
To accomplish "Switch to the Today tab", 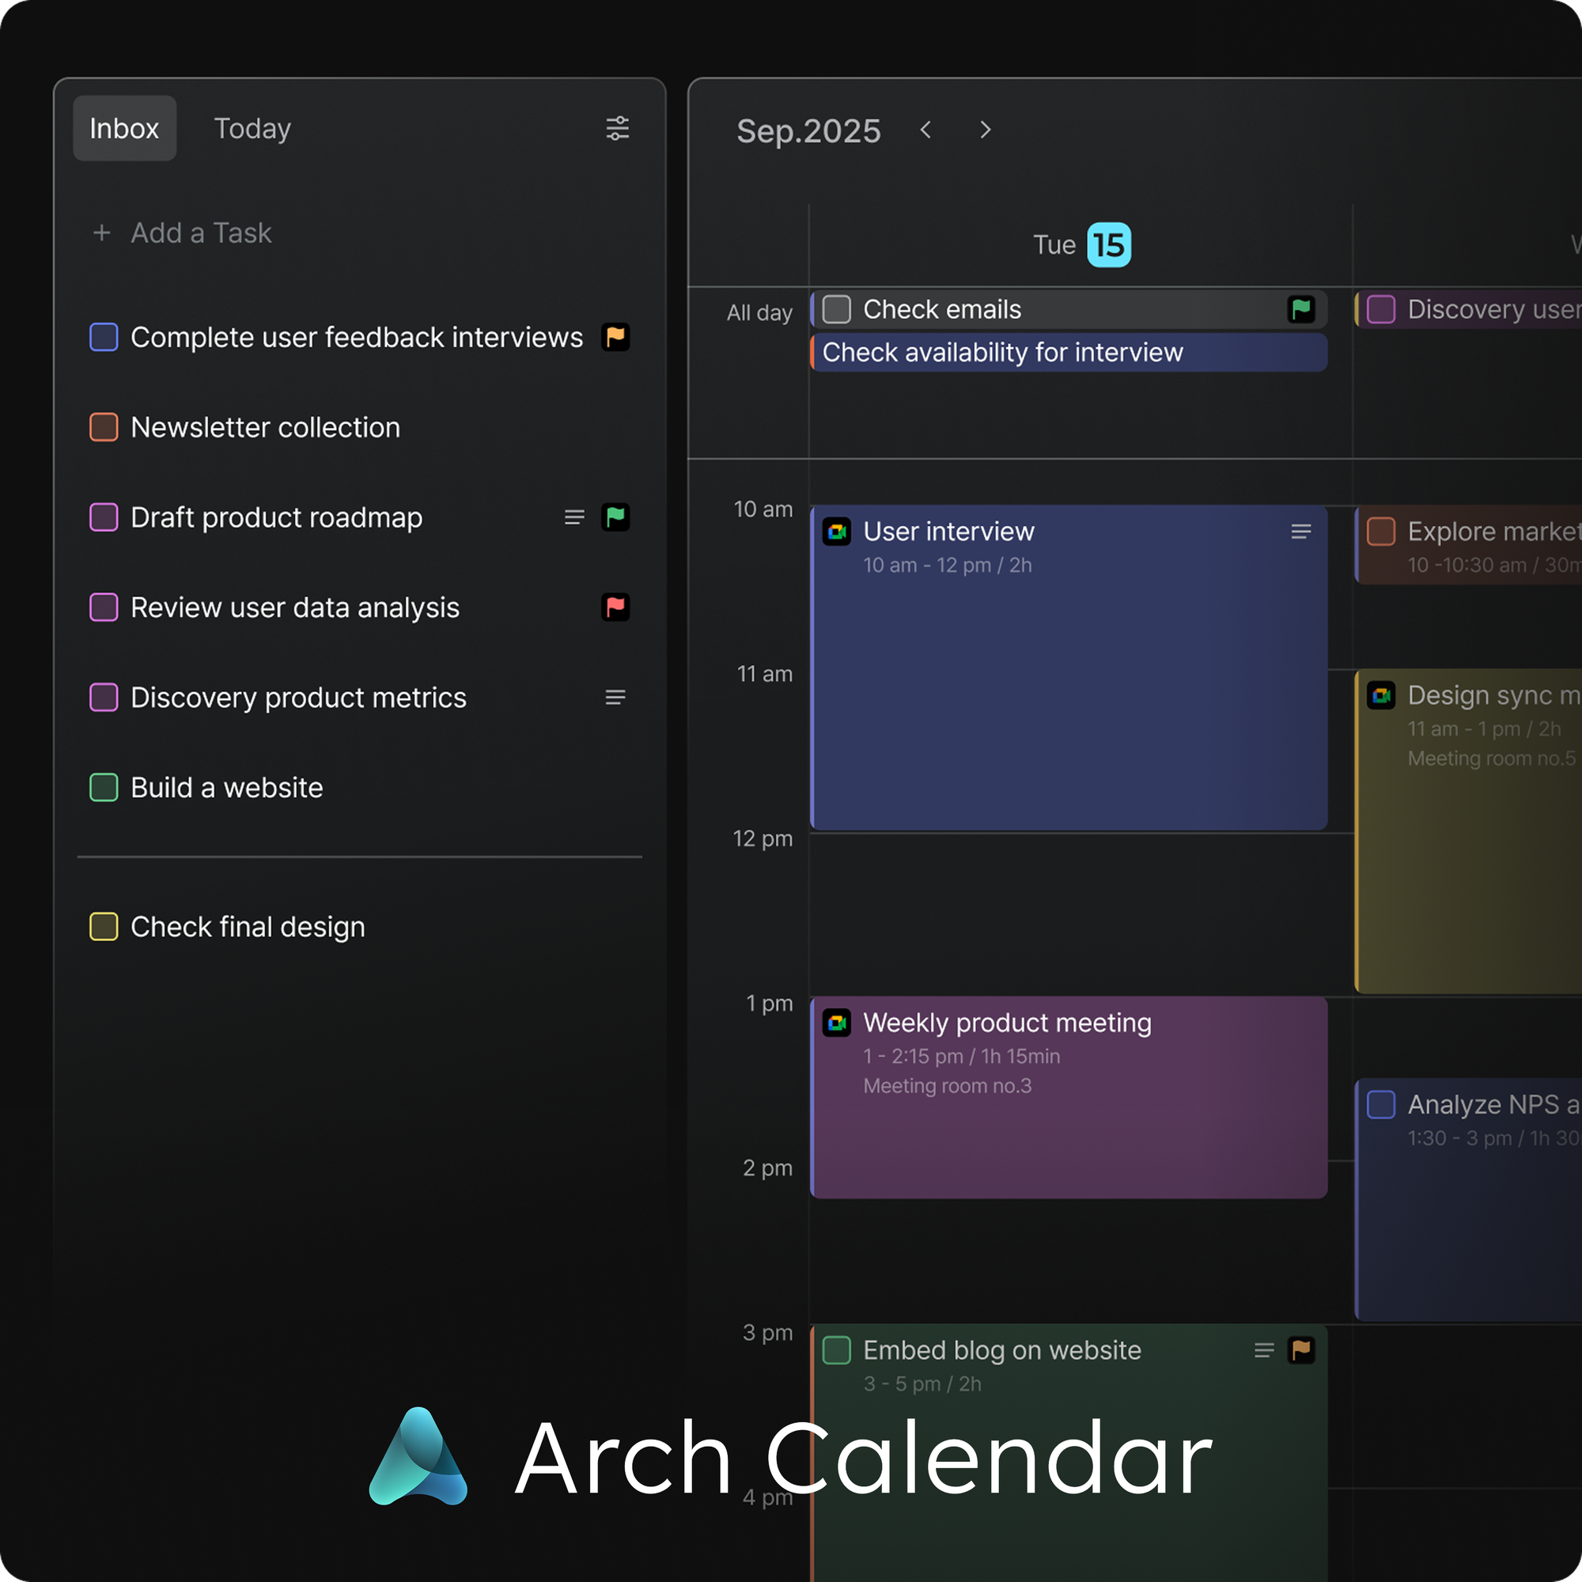I will [252, 129].
